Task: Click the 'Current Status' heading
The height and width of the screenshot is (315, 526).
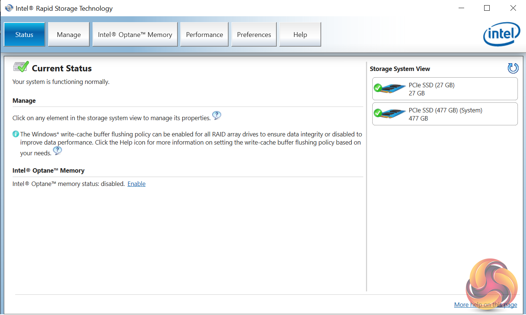Action: pyautogui.click(x=62, y=68)
